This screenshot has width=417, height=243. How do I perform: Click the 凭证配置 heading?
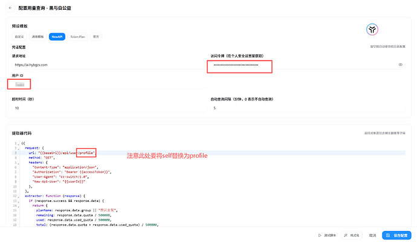pyautogui.click(x=19, y=47)
